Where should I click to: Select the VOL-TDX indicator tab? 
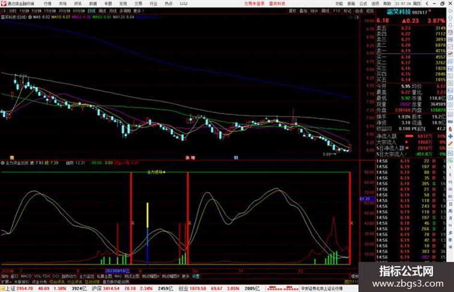[x=42, y=276]
